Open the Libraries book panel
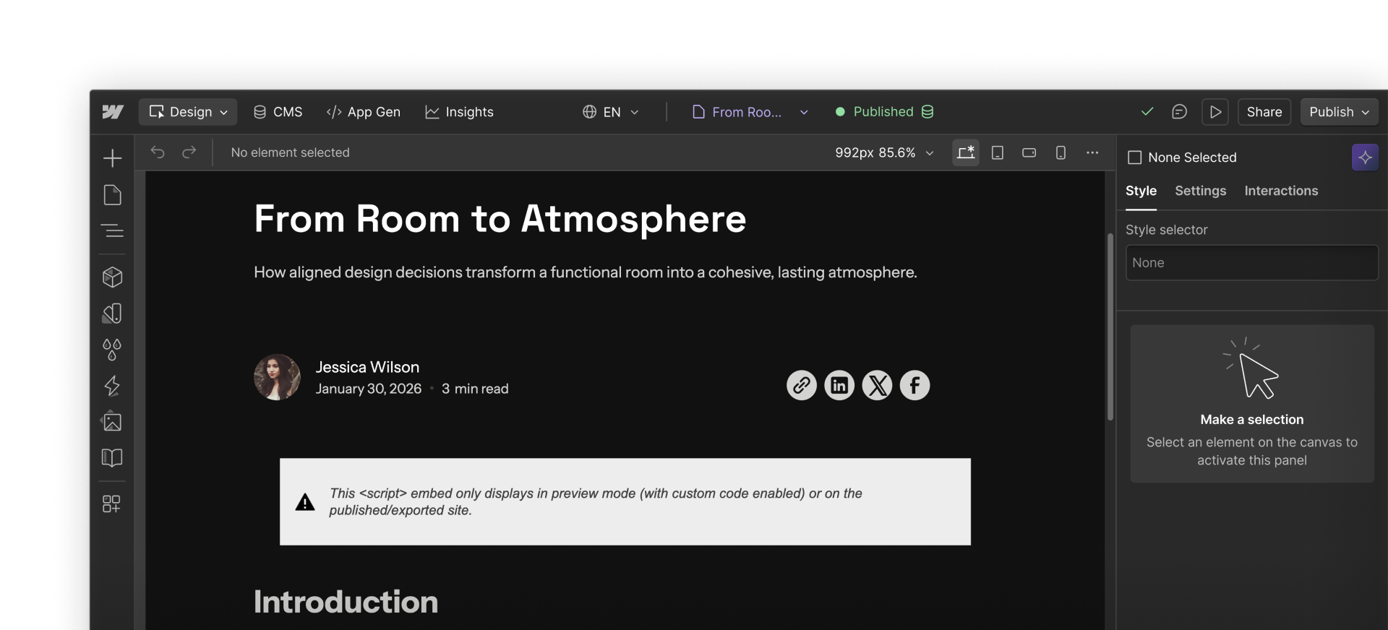The width and height of the screenshot is (1388, 630). click(x=112, y=458)
